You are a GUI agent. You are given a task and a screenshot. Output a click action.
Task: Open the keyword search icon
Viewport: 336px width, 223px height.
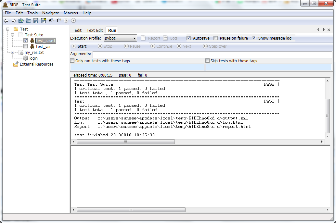[x=51, y=20]
